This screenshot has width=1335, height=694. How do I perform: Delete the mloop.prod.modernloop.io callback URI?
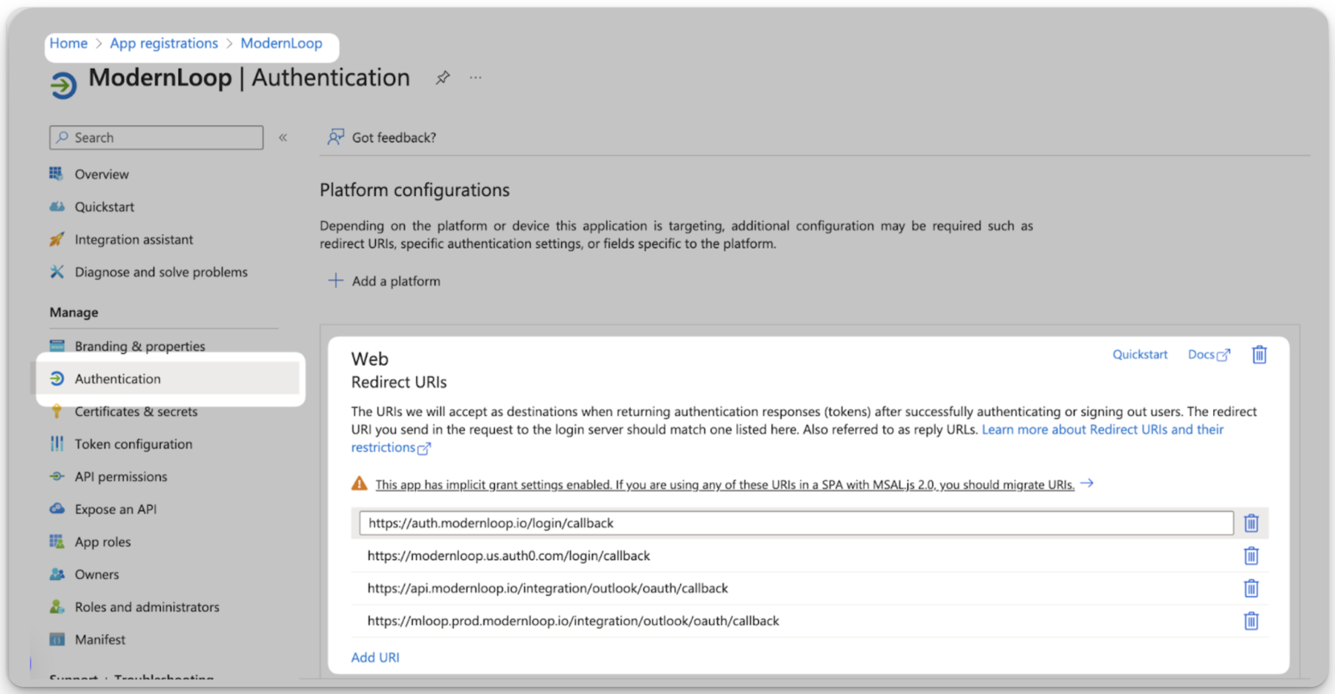click(1251, 621)
